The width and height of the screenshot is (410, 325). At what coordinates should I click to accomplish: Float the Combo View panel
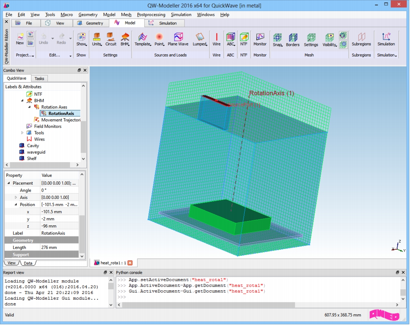pos(79,70)
